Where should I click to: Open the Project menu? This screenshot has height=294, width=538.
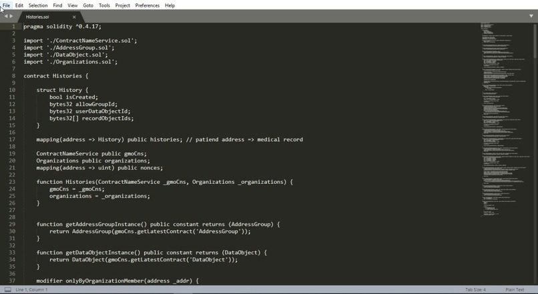click(x=123, y=5)
